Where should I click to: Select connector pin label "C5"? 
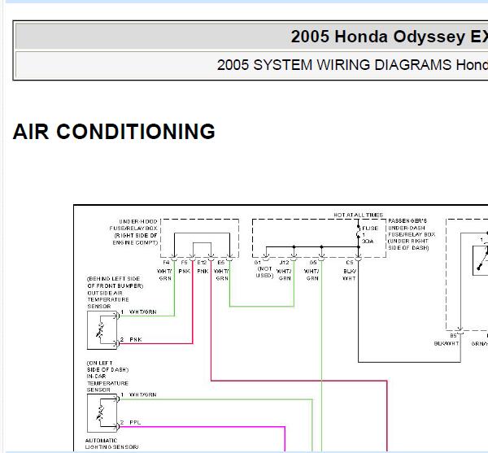[x=350, y=263]
